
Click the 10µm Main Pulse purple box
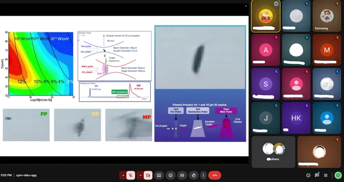(226, 111)
